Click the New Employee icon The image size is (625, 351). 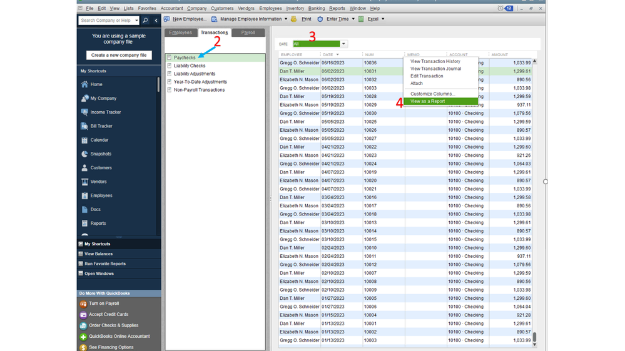[167, 19]
